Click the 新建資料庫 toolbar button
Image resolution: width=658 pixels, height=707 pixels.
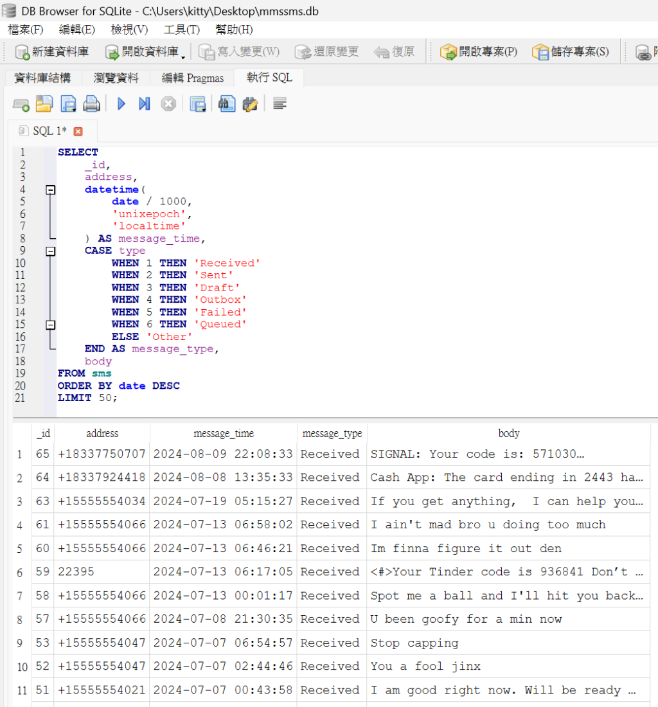[x=52, y=52]
